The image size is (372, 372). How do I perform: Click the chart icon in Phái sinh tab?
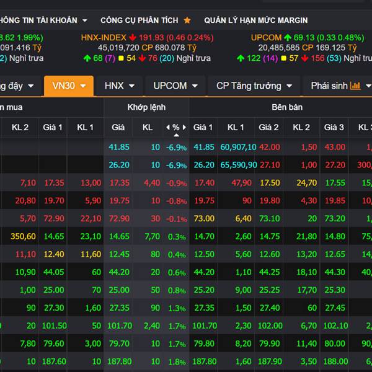(355, 86)
